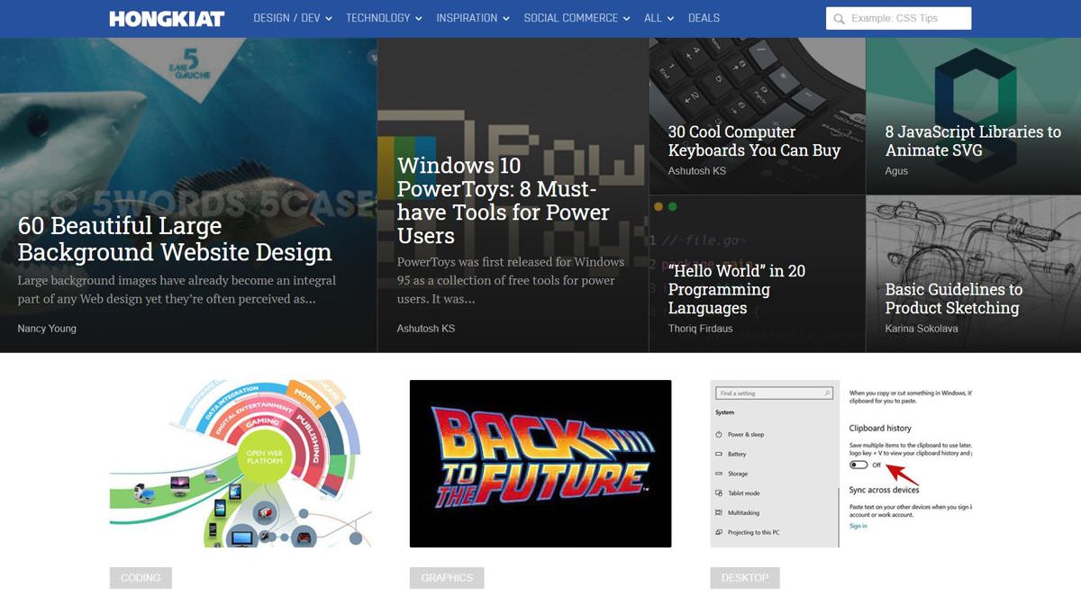Open the Clipboard history settings thumbnail

[841, 464]
